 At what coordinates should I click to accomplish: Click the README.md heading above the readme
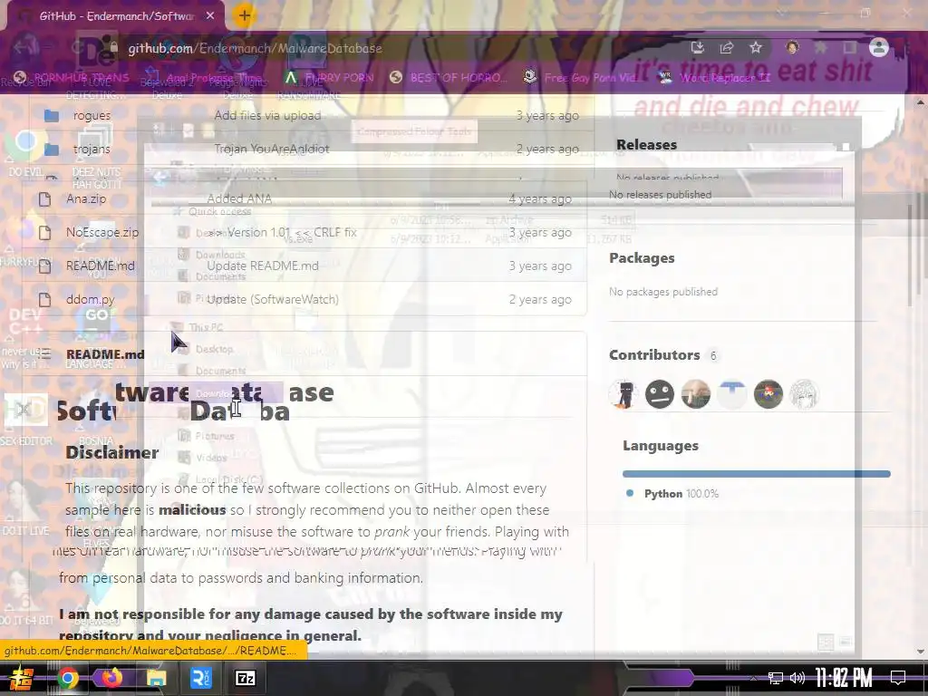click(105, 354)
